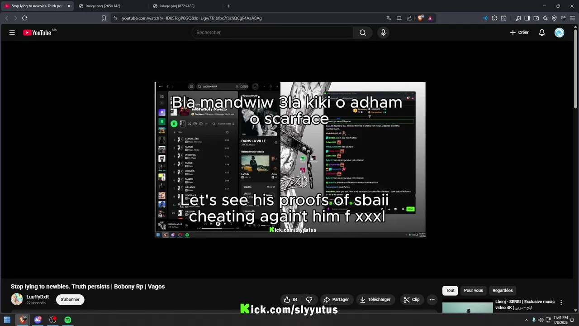
Task: Open Leo AI sparkle icon
Action: pyautogui.click(x=545, y=18)
